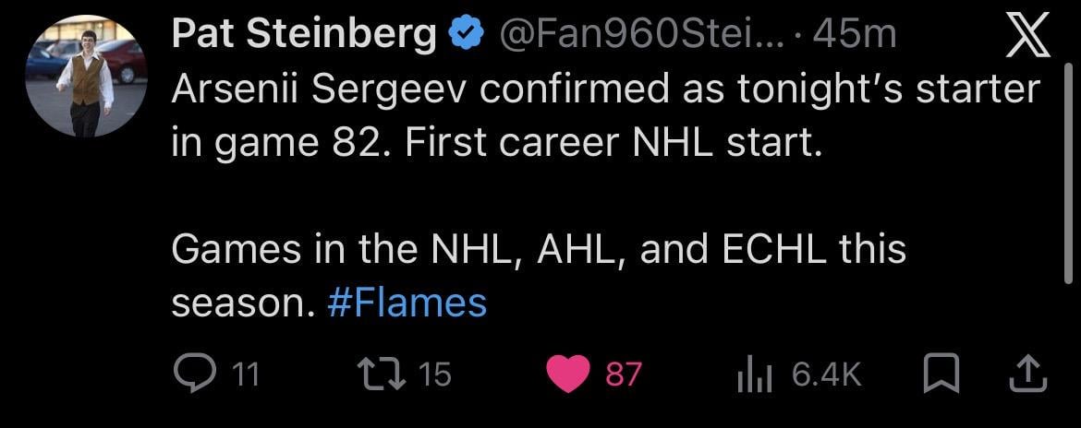Click the blue verified checkmark badge

467,36
